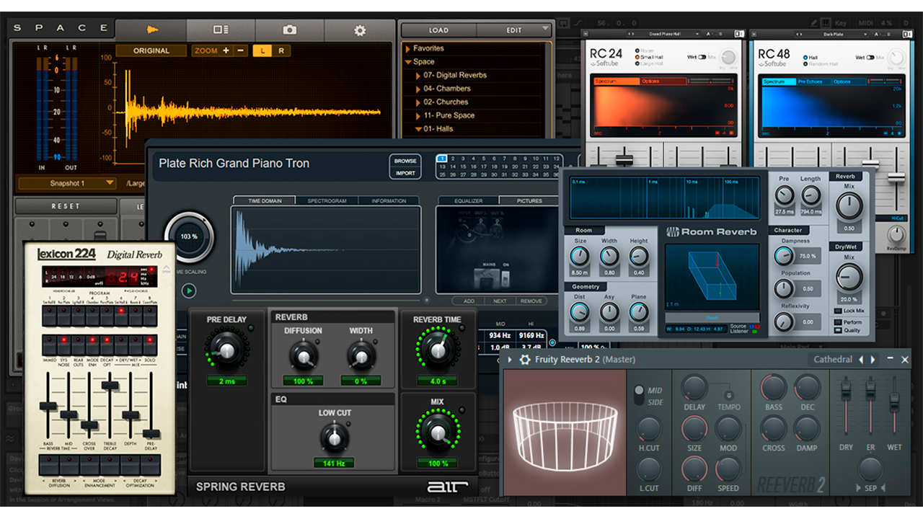Click the browser list view icon in Space

221,30
